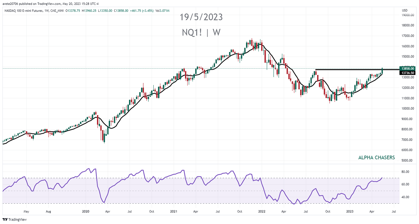This screenshot has width=419, height=224.
Task: Click the RSI 80.00 axis label
Action: (405, 172)
